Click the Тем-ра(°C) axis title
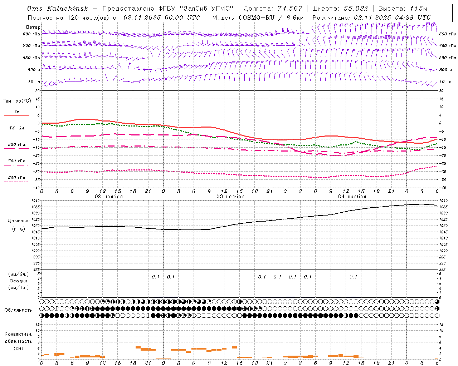The width and height of the screenshot is (458, 366). click(17, 101)
